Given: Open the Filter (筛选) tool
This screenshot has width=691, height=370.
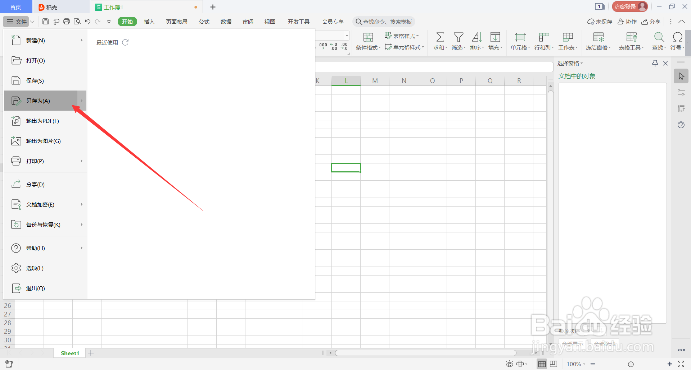Looking at the screenshot, I should tap(458, 41).
